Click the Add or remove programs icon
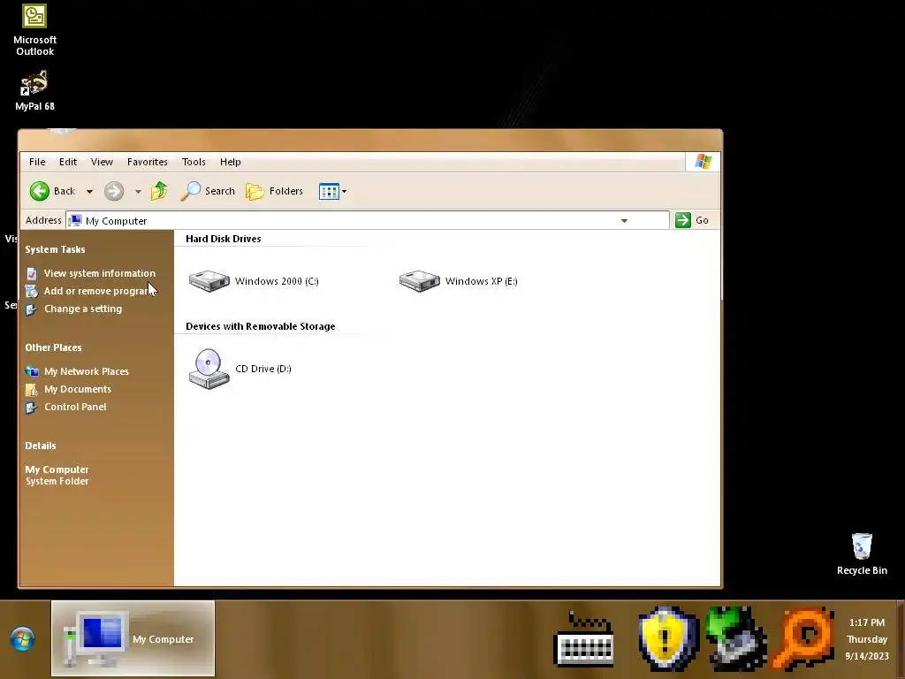This screenshot has height=679, width=905. 32,292
